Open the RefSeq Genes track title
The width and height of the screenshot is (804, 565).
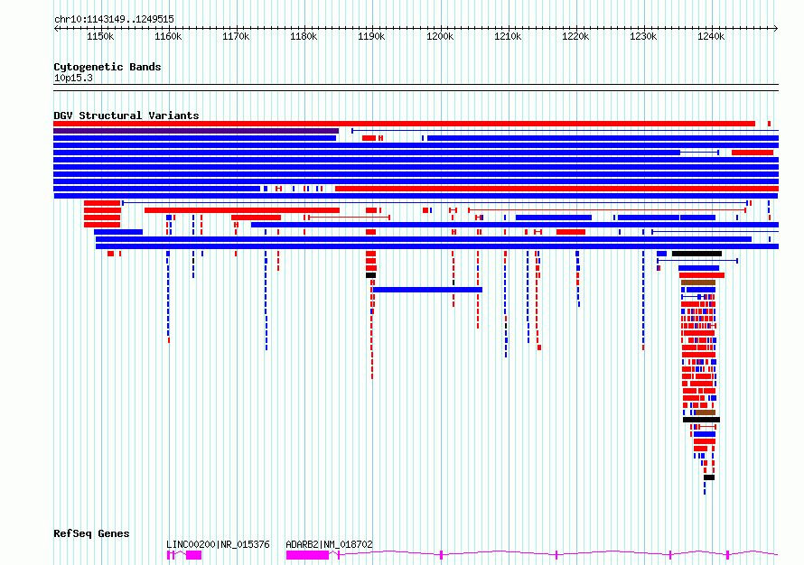click(91, 533)
